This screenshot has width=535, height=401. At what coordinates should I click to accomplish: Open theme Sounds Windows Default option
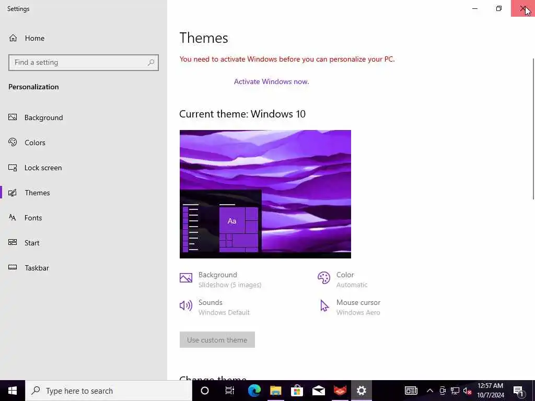(x=215, y=307)
